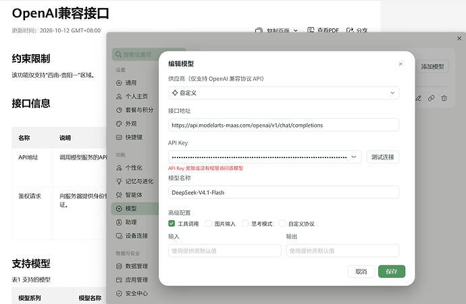The height and width of the screenshot is (304, 466).
Task: Open the 供应商 自定义 dropdown
Action: (284, 93)
